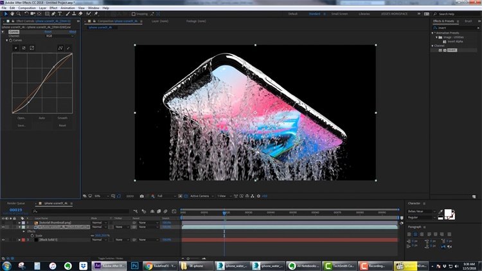482x271 pixels.
Task: Select the Puppet Pin tool
Action: point(96,14)
